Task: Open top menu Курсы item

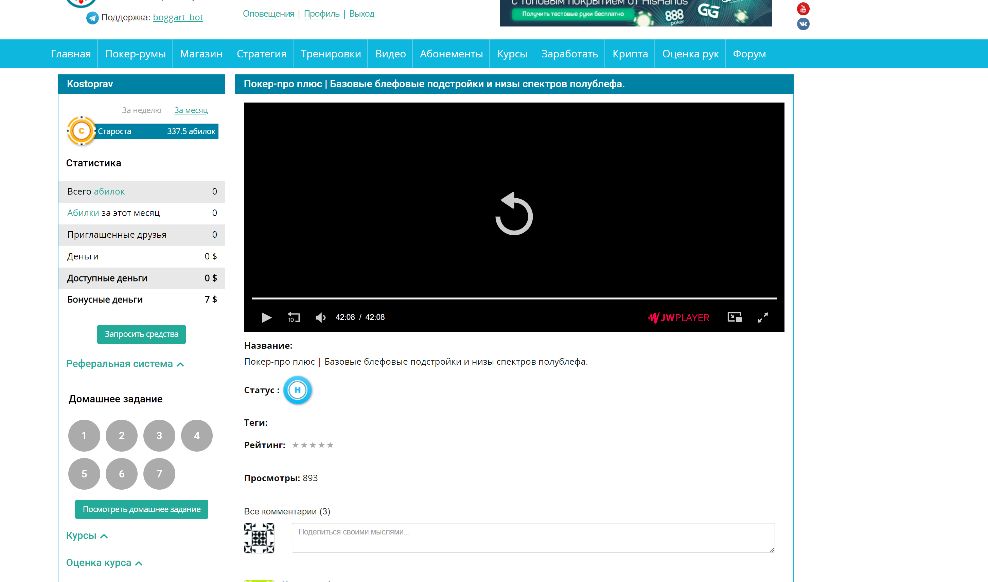Action: coord(512,54)
